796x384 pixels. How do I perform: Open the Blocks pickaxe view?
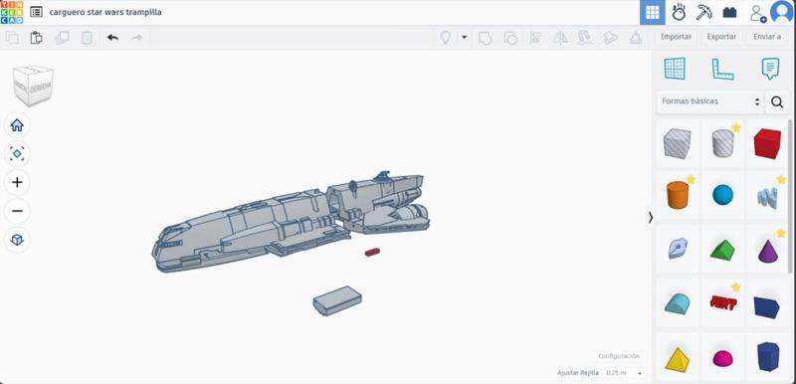coord(704,12)
